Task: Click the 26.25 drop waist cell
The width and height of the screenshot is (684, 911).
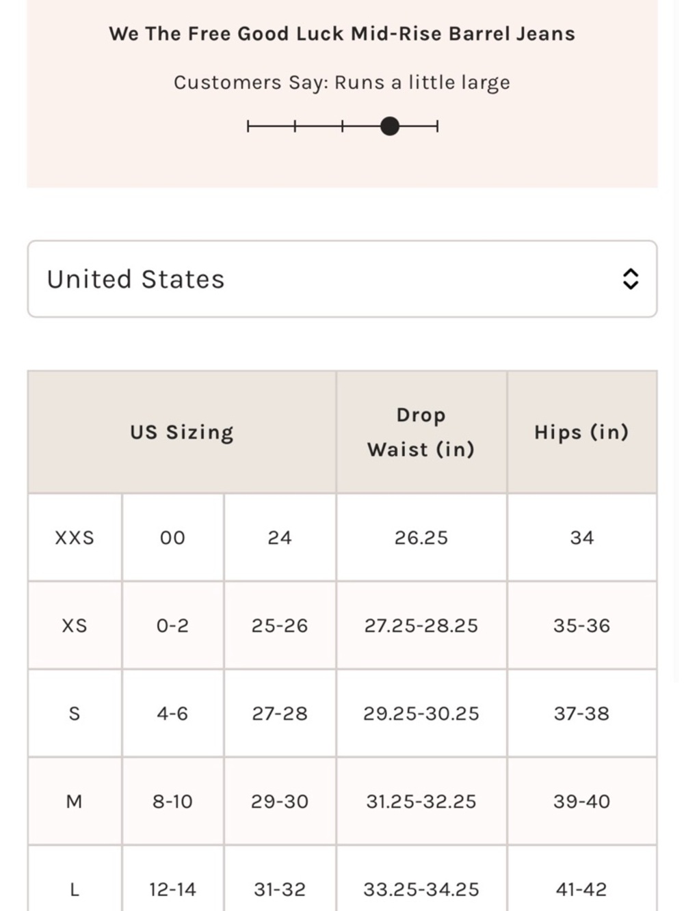Action: [421, 538]
